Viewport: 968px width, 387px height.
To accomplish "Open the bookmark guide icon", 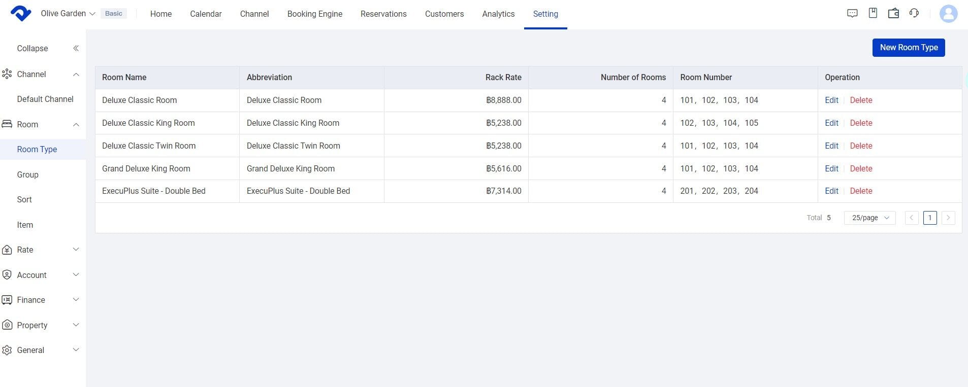I will pos(873,13).
